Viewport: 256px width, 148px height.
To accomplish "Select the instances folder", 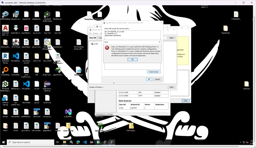I will click(x=246, y=85).
